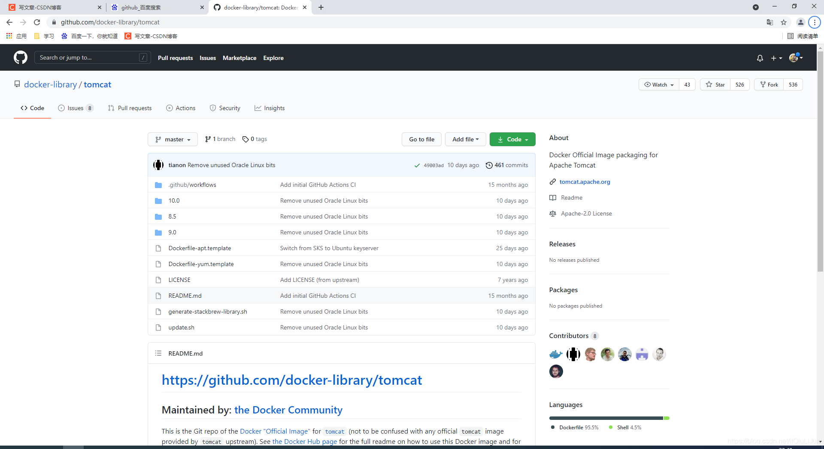
Task: Open the docker-library owner link
Action: point(51,84)
